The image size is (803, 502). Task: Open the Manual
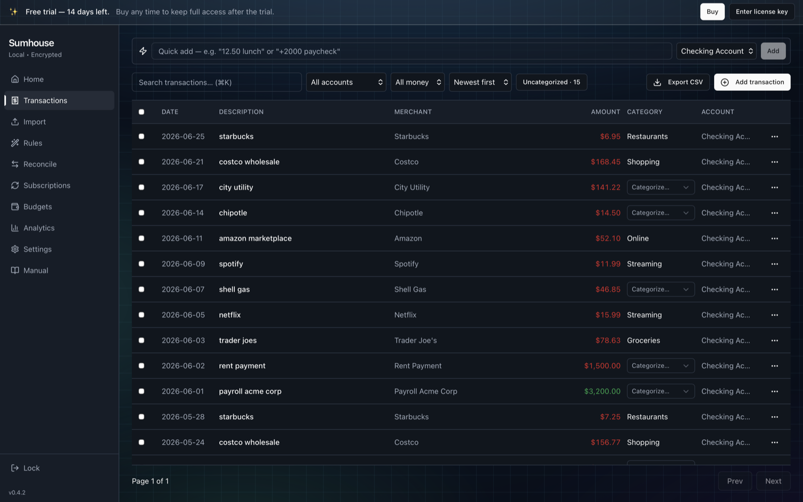click(x=59, y=271)
